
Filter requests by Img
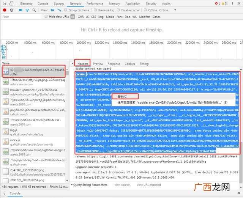pyautogui.click(x=101, y=17)
